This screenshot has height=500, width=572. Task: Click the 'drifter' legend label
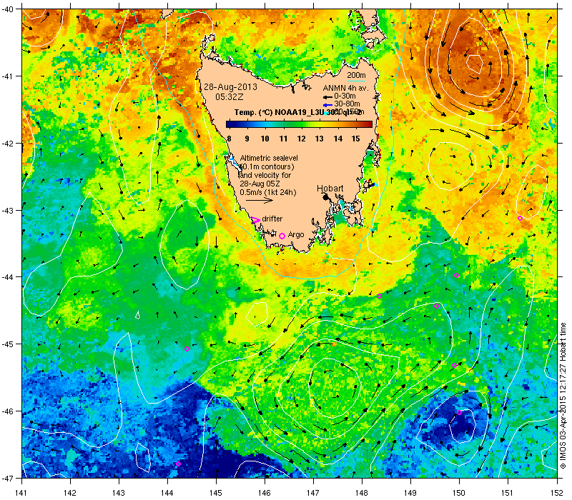tap(272, 219)
